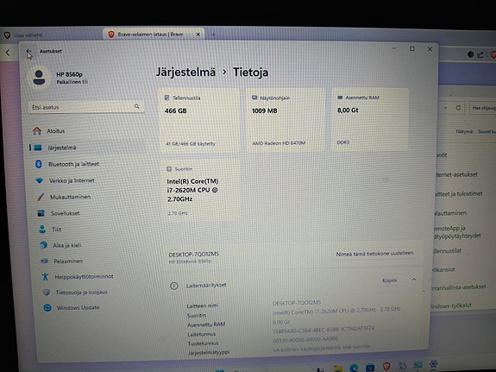
Task: Open Sovellukset settings
Action: tap(59, 213)
